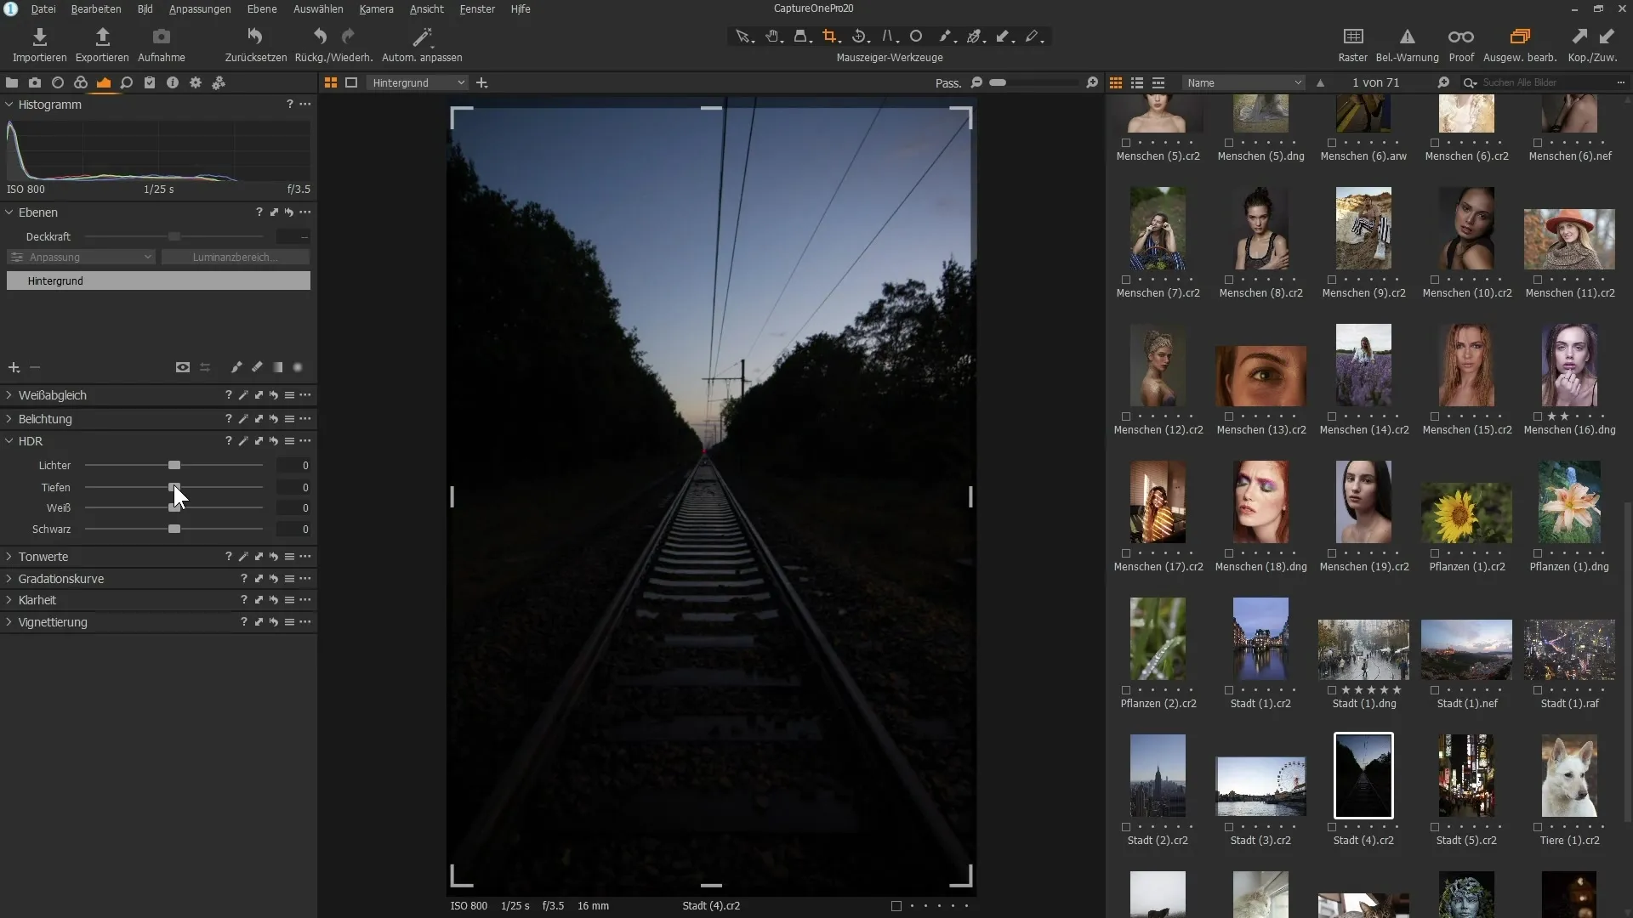The image size is (1633, 918).
Task: Select the Pan hand cursor tool
Action: click(x=772, y=37)
